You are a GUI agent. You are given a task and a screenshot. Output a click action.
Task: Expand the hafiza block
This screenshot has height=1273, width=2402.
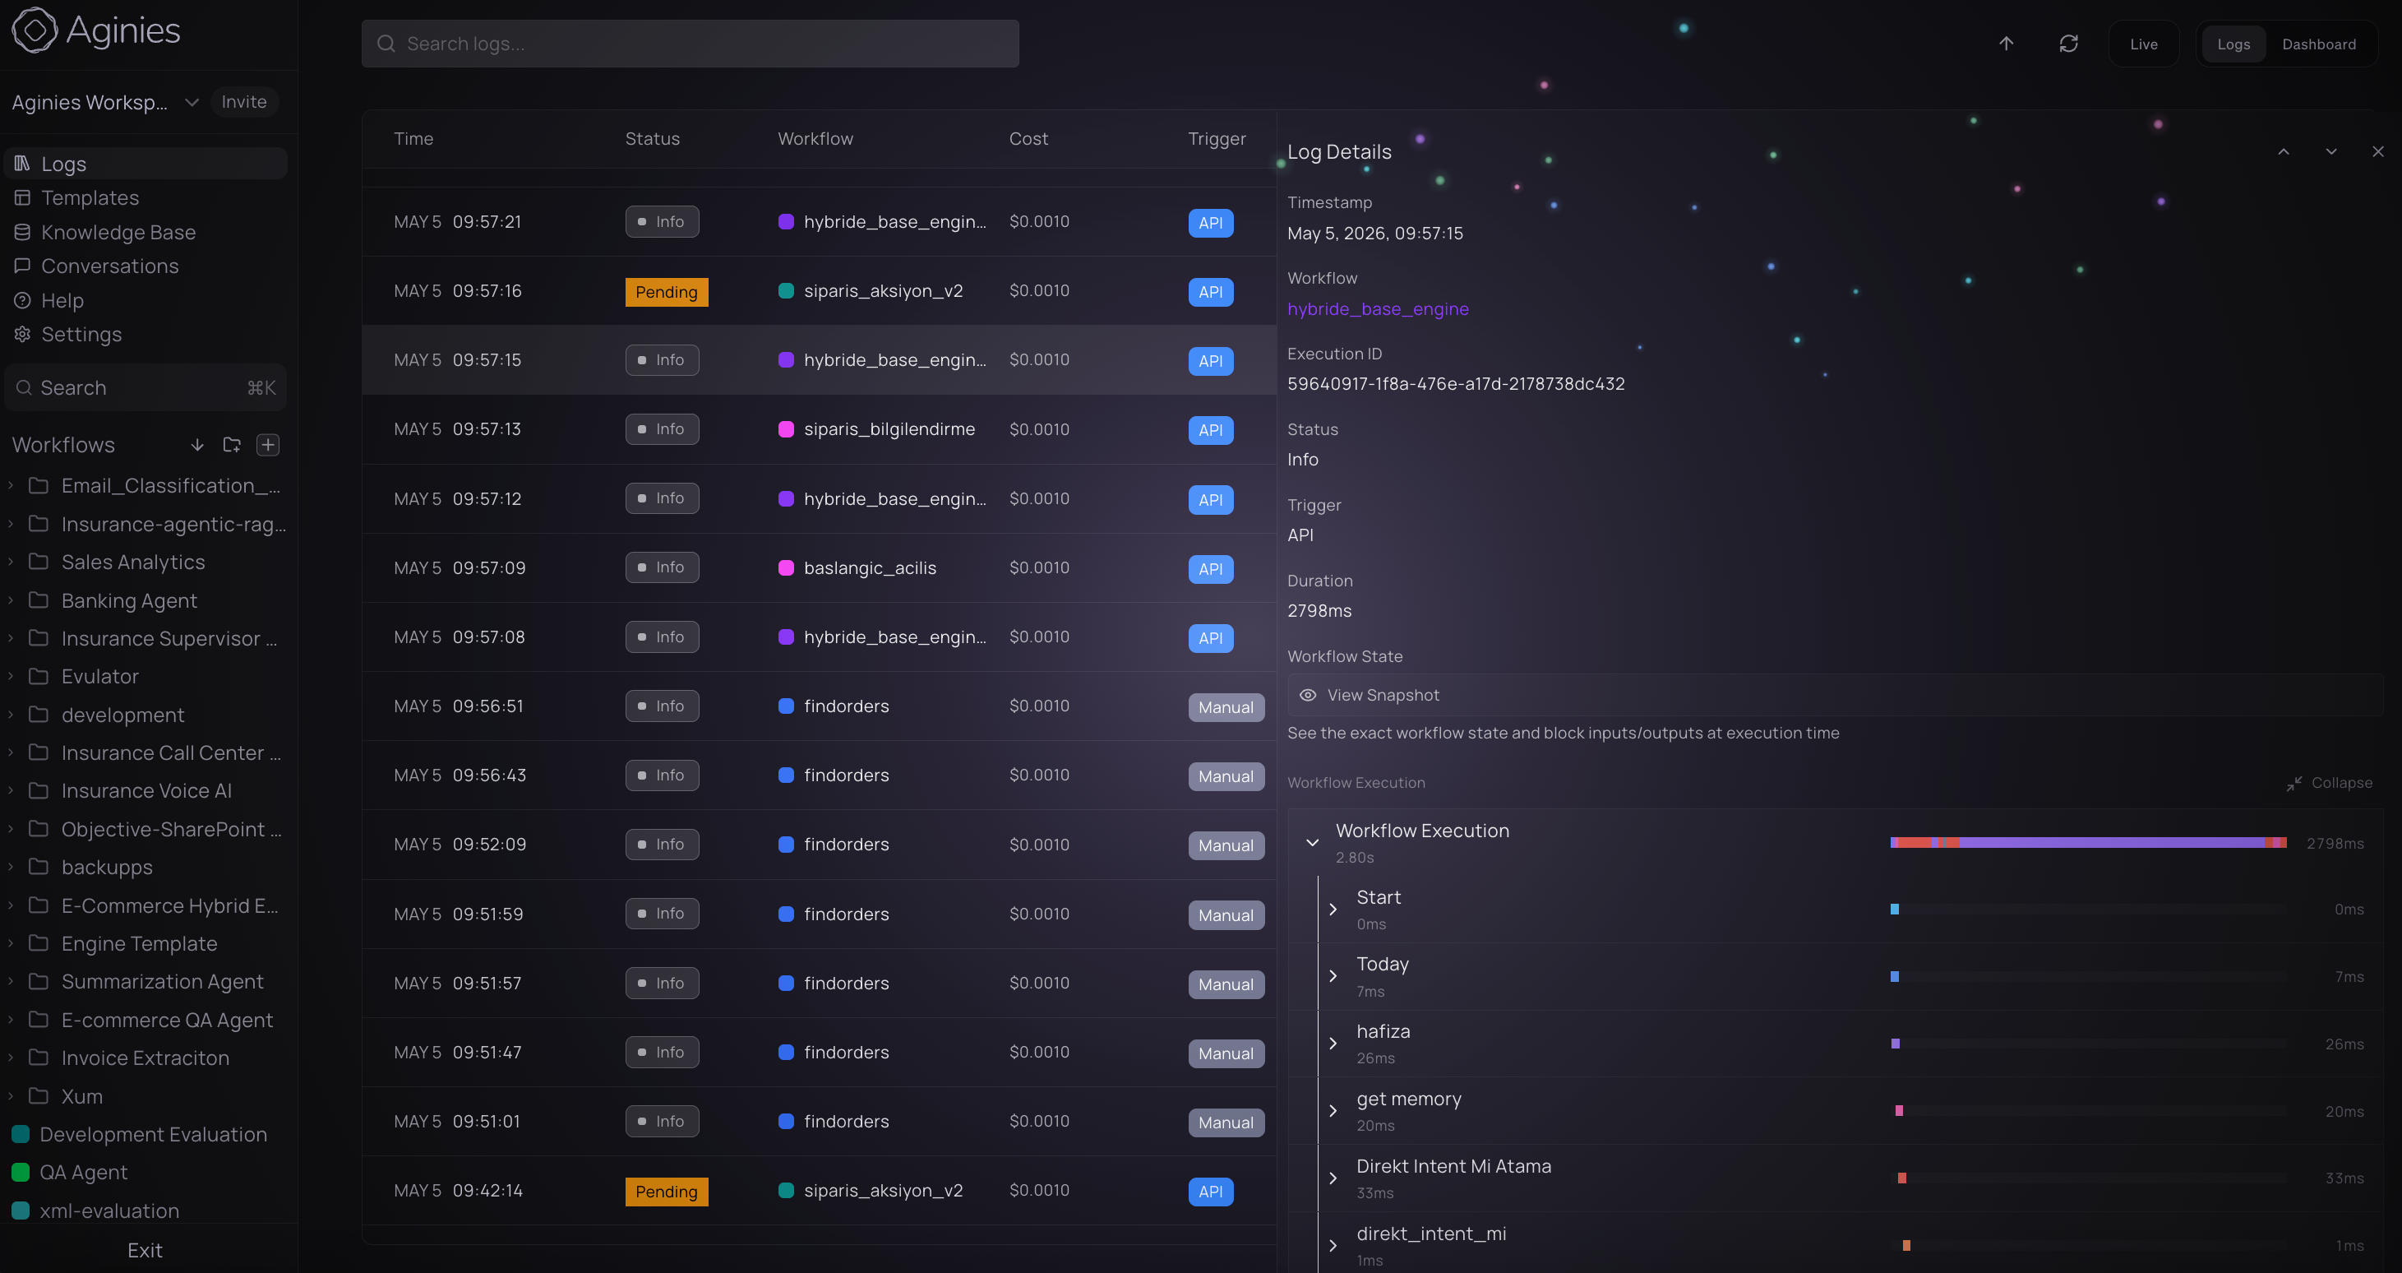tap(1333, 1044)
